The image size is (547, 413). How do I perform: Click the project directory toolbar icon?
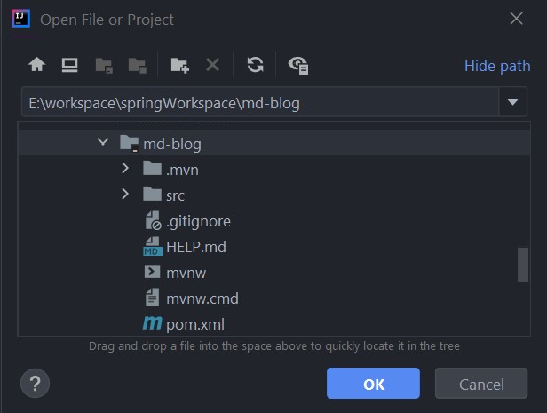point(104,65)
